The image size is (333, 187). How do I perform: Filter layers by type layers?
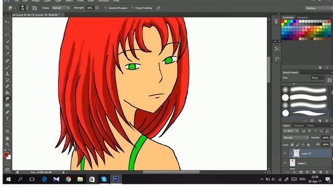[x=315, y=131]
